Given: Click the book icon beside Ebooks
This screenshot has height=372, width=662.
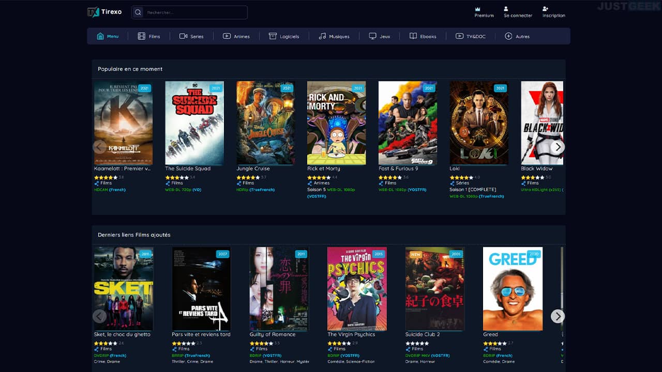Looking at the screenshot, I should click(413, 36).
